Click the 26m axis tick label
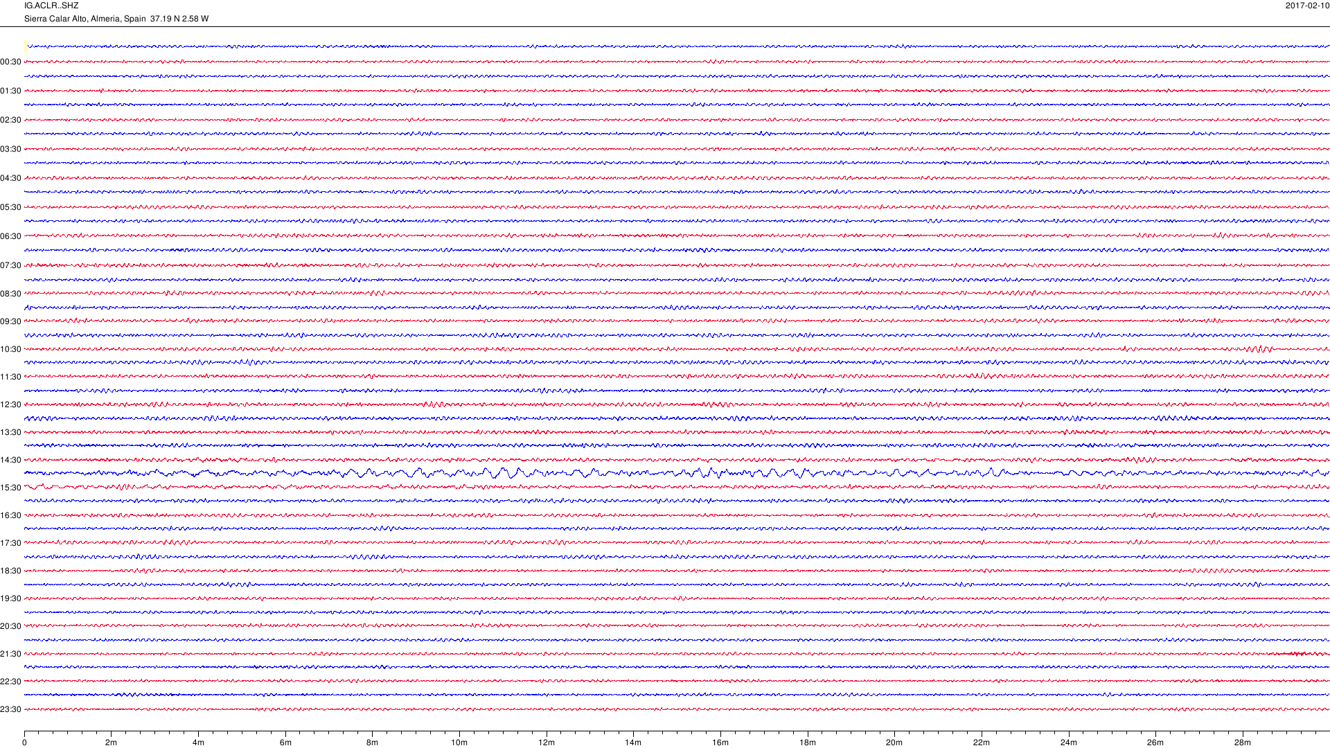The width and height of the screenshot is (1330, 748). point(1155,742)
